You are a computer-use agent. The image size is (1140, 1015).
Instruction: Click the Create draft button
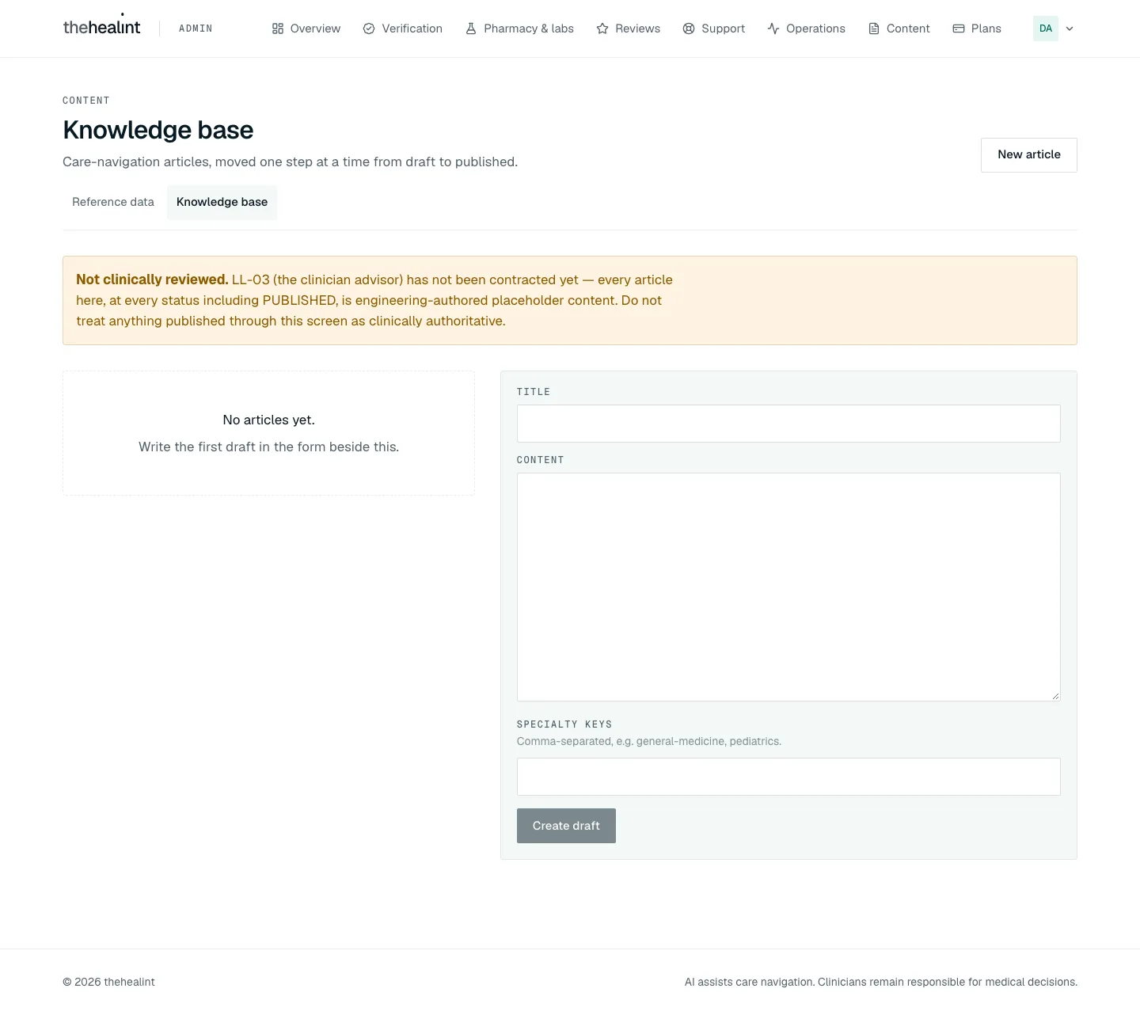(566, 826)
